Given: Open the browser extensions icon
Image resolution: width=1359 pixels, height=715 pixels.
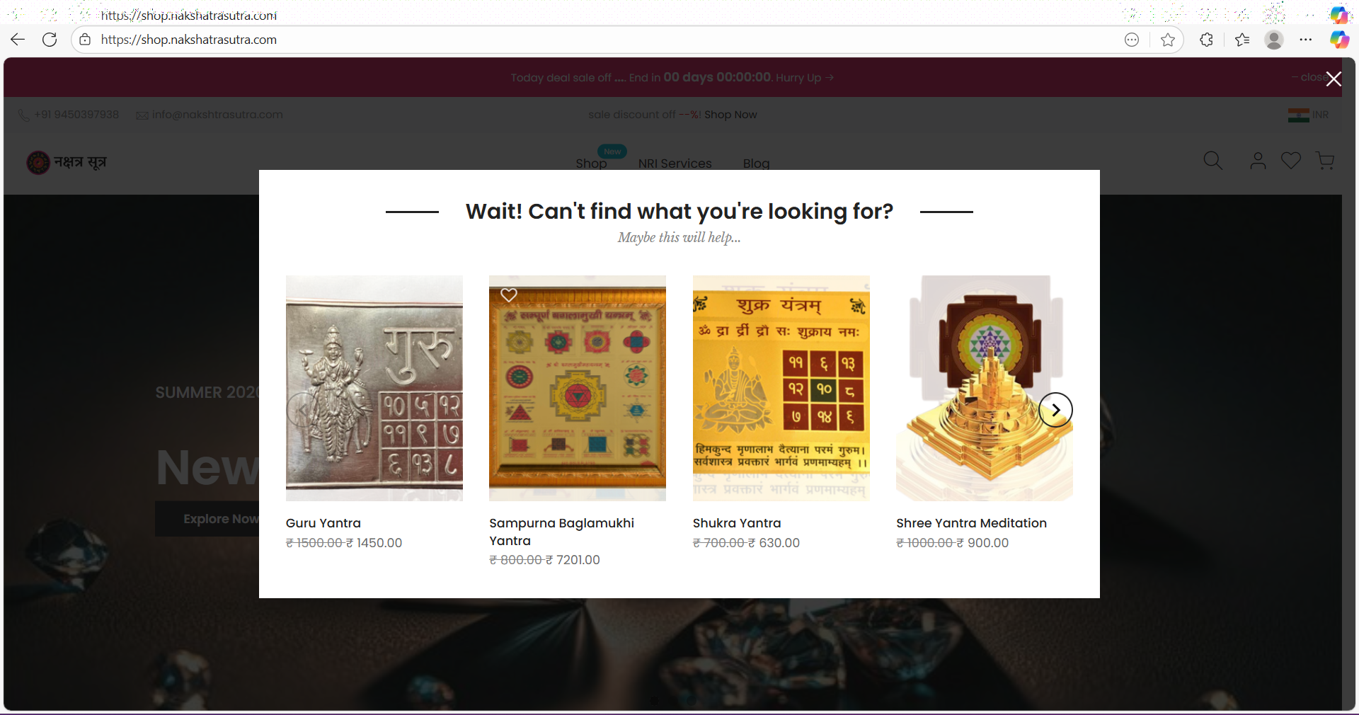Looking at the screenshot, I should [1207, 40].
